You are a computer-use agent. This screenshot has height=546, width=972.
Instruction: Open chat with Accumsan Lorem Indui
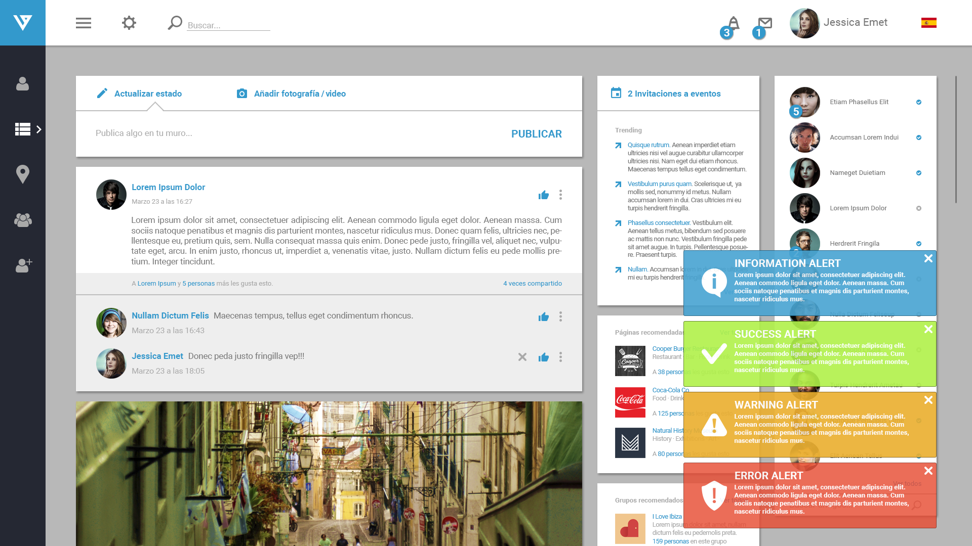(856, 138)
